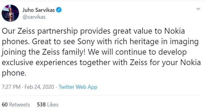205x109 pixels.
Task: Expand the tweet options chevron
Action: click(x=198, y=9)
